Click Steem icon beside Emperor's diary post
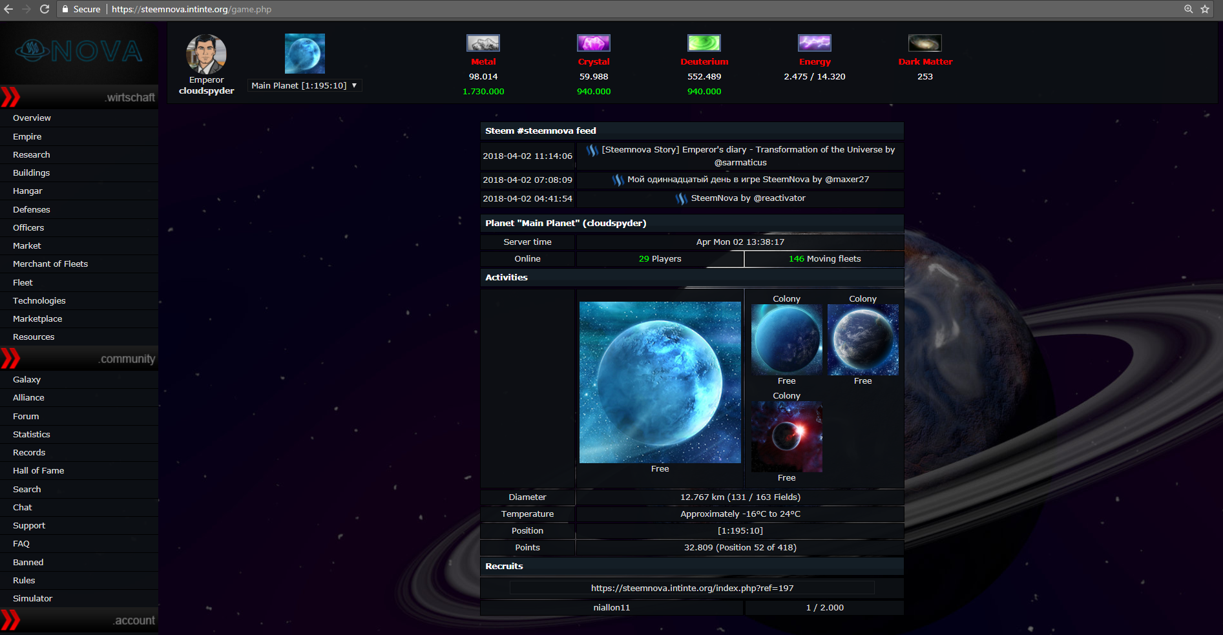 pyautogui.click(x=592, y=151)
